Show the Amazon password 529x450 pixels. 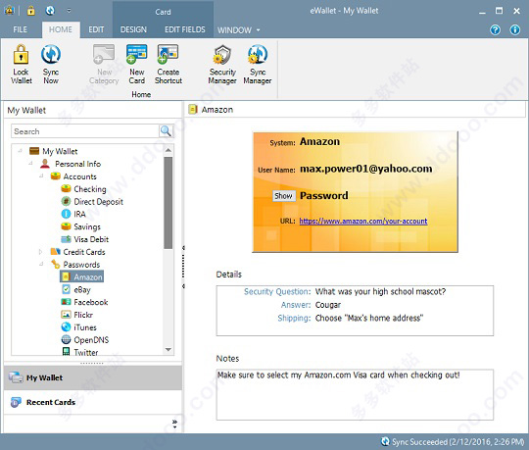pos(284,196)
